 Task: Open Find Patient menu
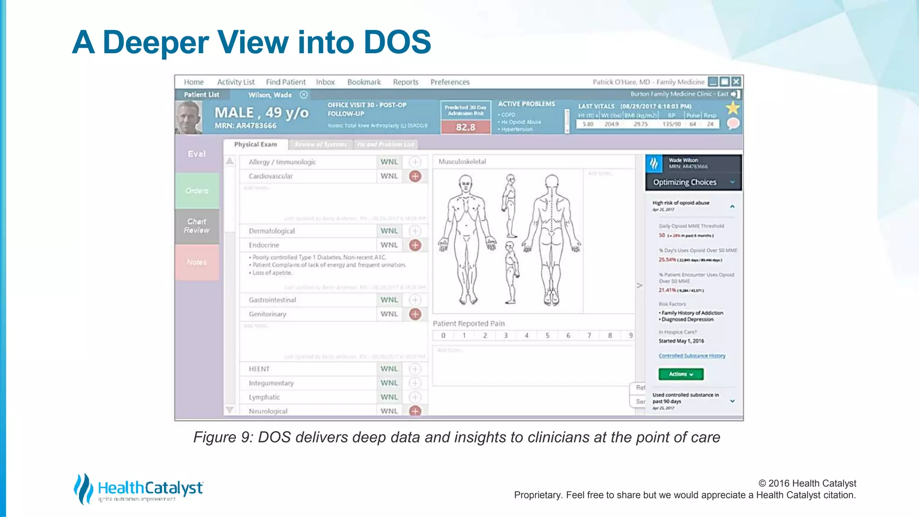pos(285,82)
